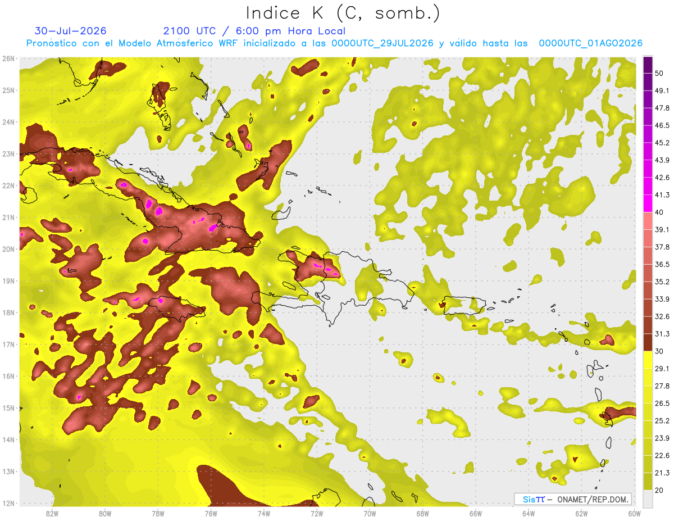Viewport: 674px width, 521px height.
Task: Click the color bar value "27.8"
Action: (x=662, y=386)
